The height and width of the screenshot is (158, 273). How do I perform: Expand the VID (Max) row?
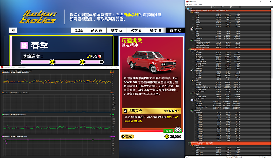(192, 53)
